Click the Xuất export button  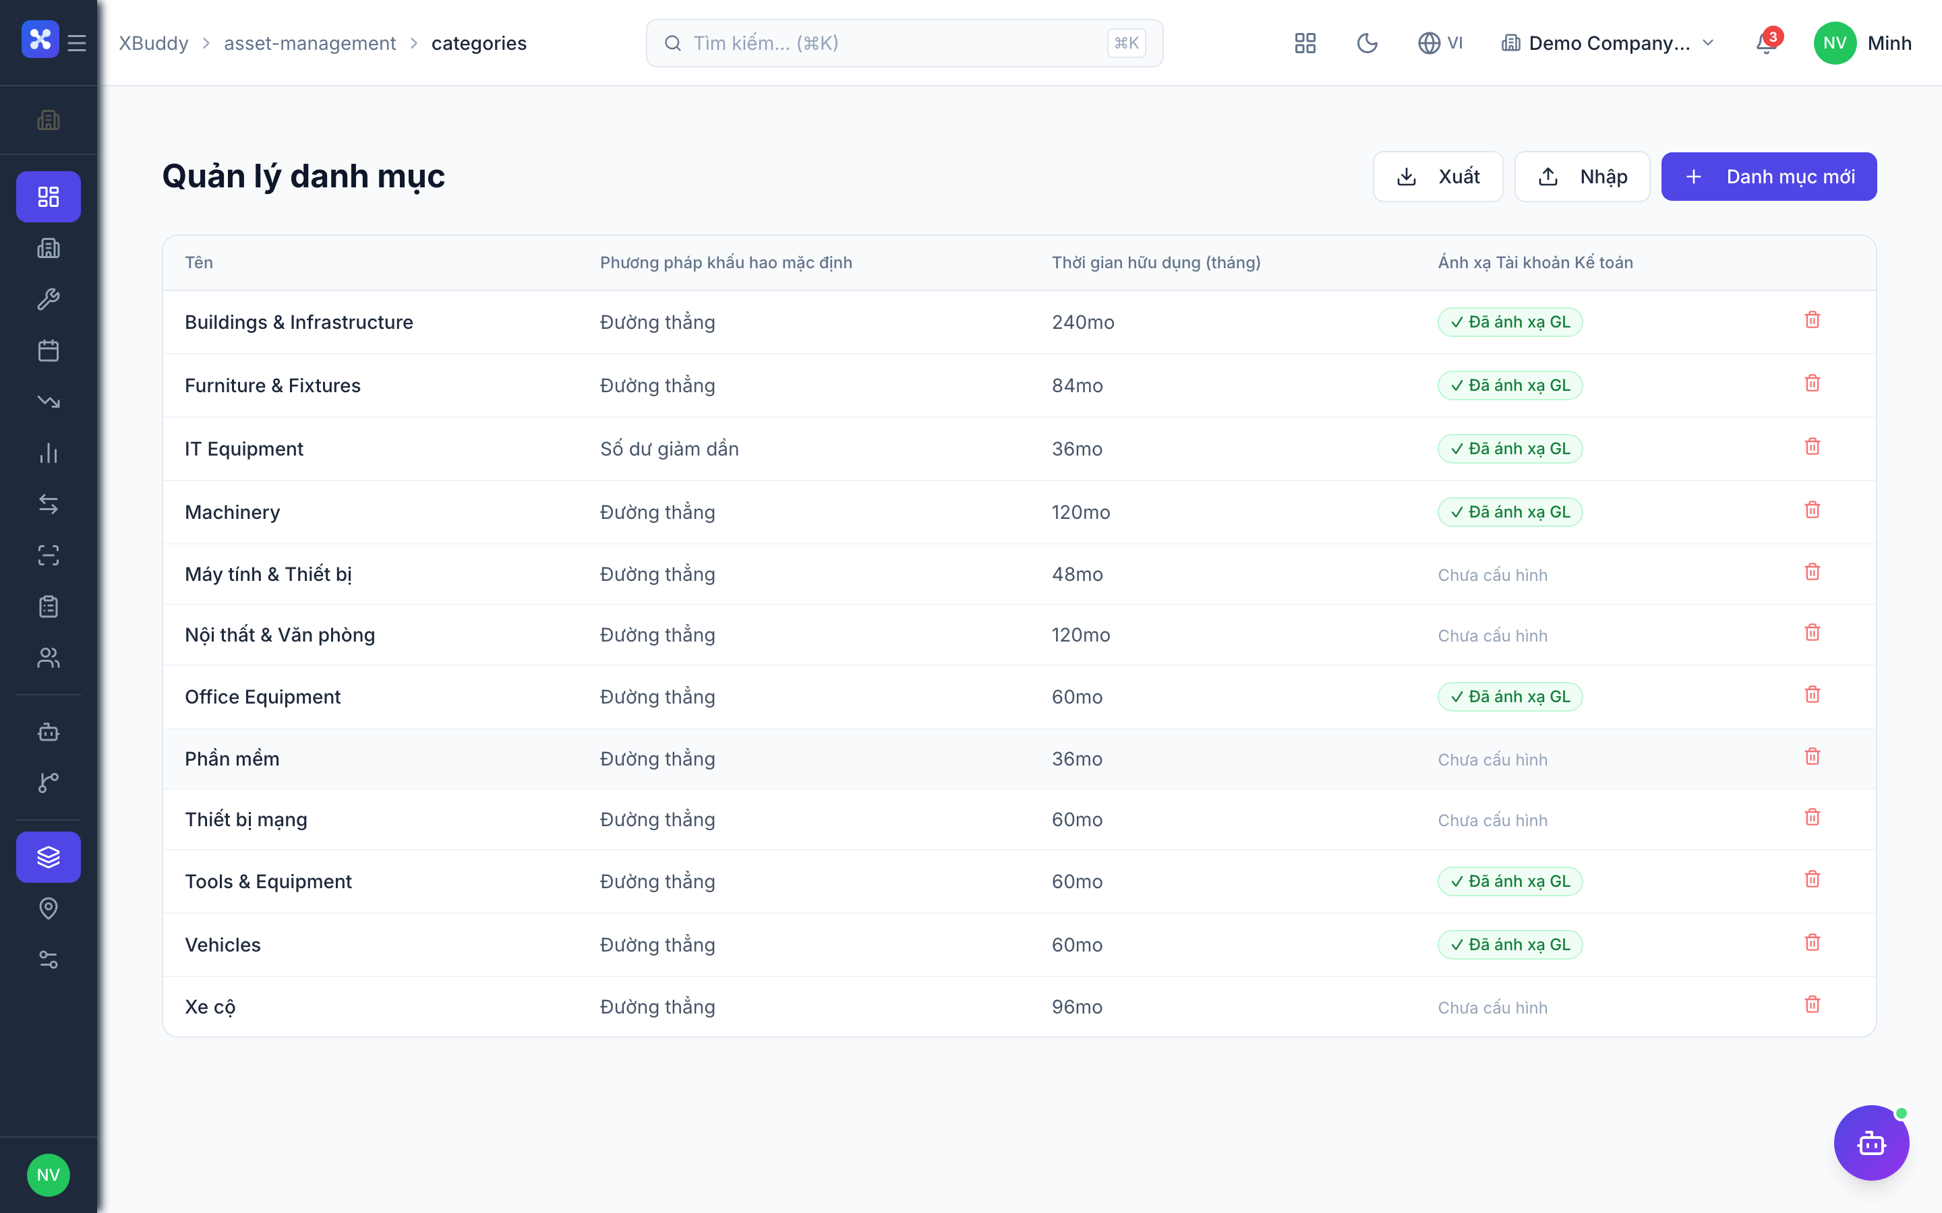point(1438,177)
